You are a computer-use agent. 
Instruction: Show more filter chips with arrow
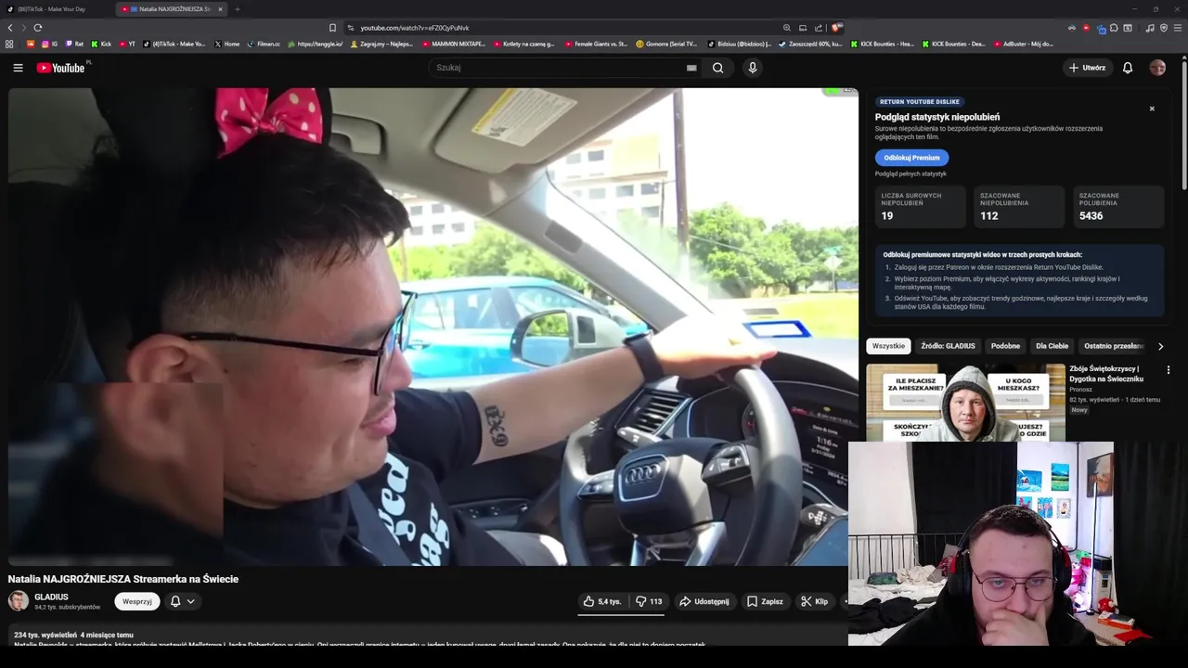coord(1160,346)
